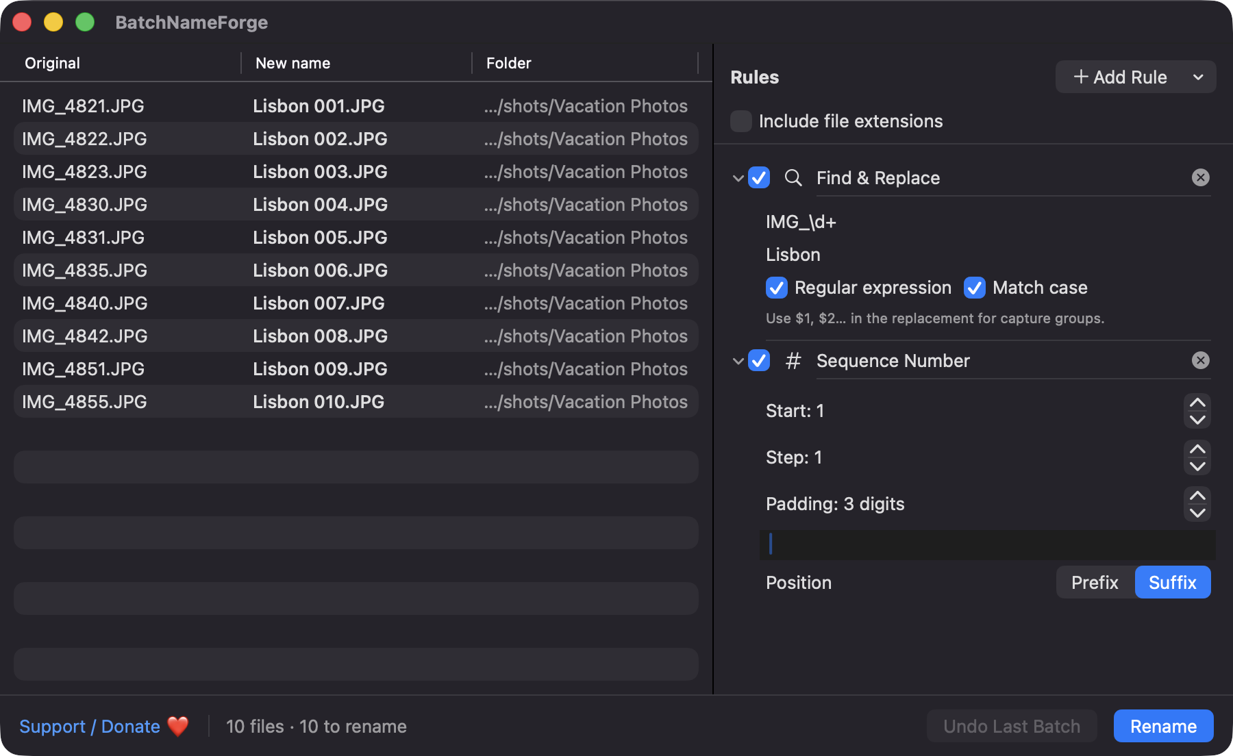The height and width of the screenshot is (756, 1233).
Task: Click new name Lisbon 002.JPG
Action: tap(320, 139)
